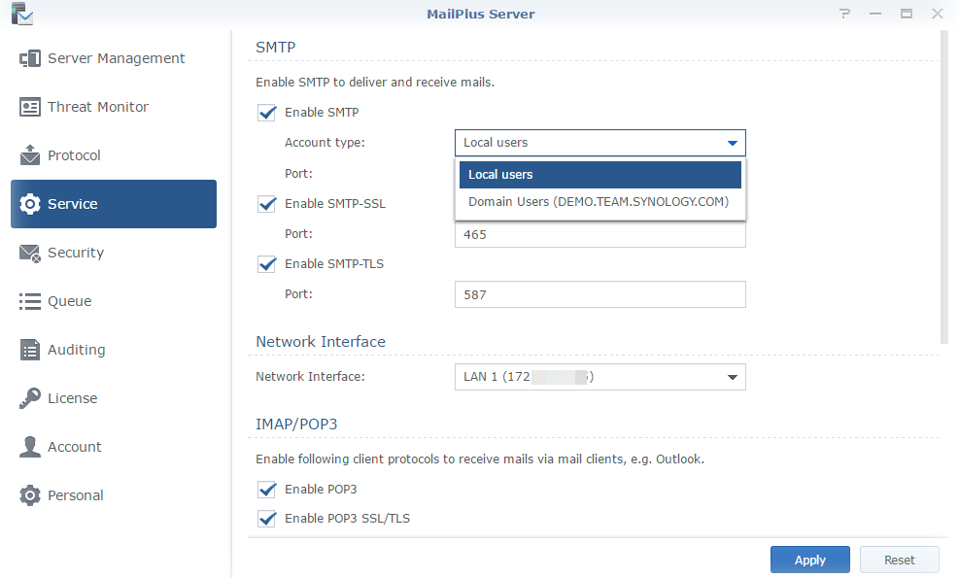Minimize the MailPlus Server window
Viewport: 959px width, 578px height.
click(875, 14)
